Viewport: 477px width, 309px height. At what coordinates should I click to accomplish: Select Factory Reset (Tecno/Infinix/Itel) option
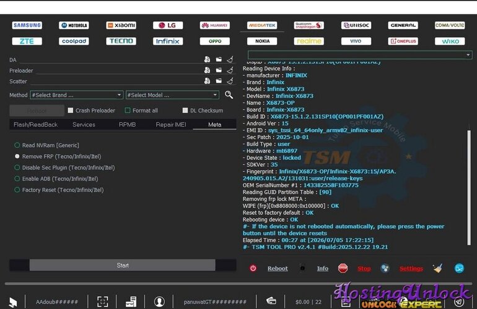(x=59, y=190)
